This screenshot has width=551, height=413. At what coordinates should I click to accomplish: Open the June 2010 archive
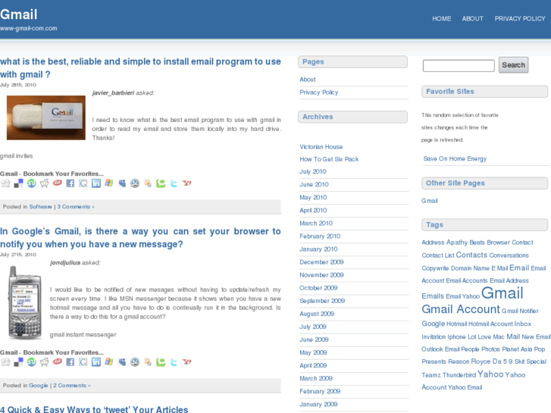(x=314, y=185)
